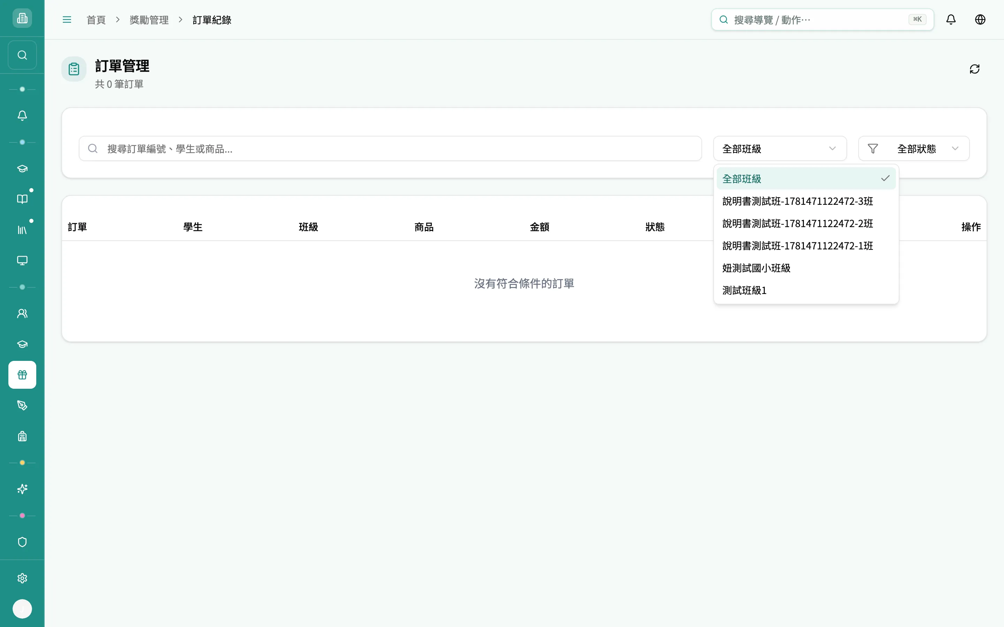This screenshot has width=1004, height=627.
Task: Open the sidebar bell notifications icon
Action: [x=22, y=116]
